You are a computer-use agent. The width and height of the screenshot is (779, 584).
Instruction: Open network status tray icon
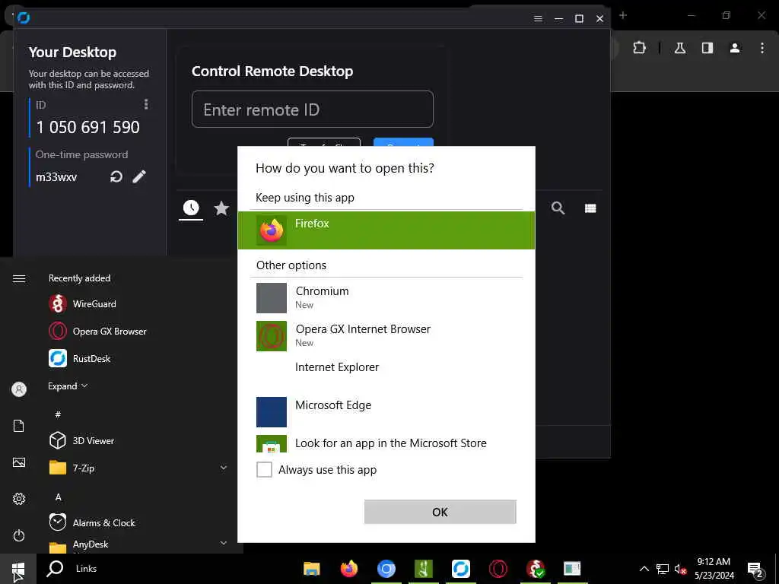point(663,569)
